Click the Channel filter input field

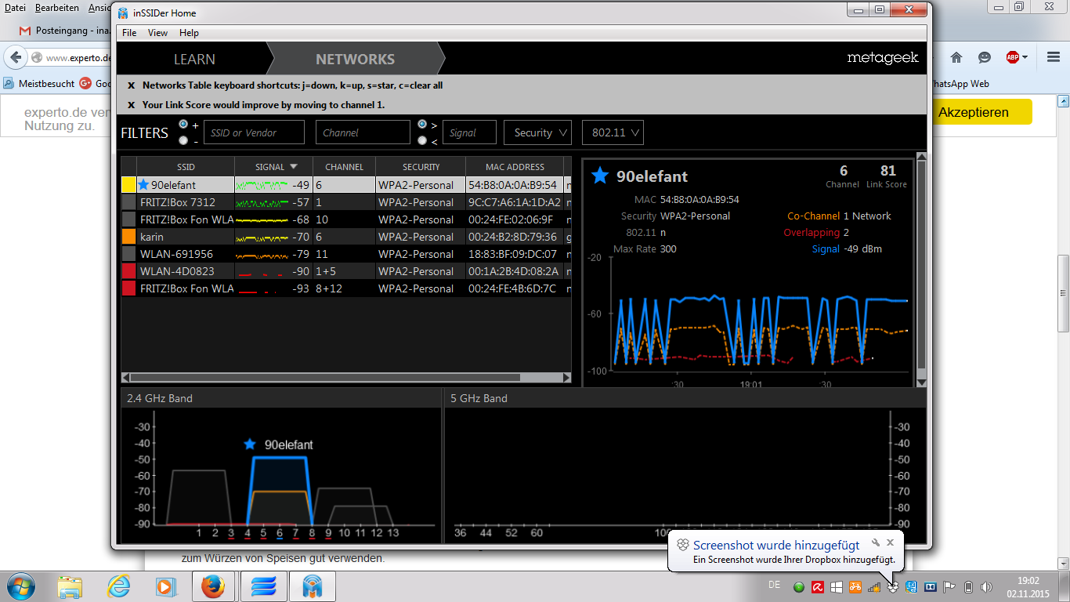[363, 132]
